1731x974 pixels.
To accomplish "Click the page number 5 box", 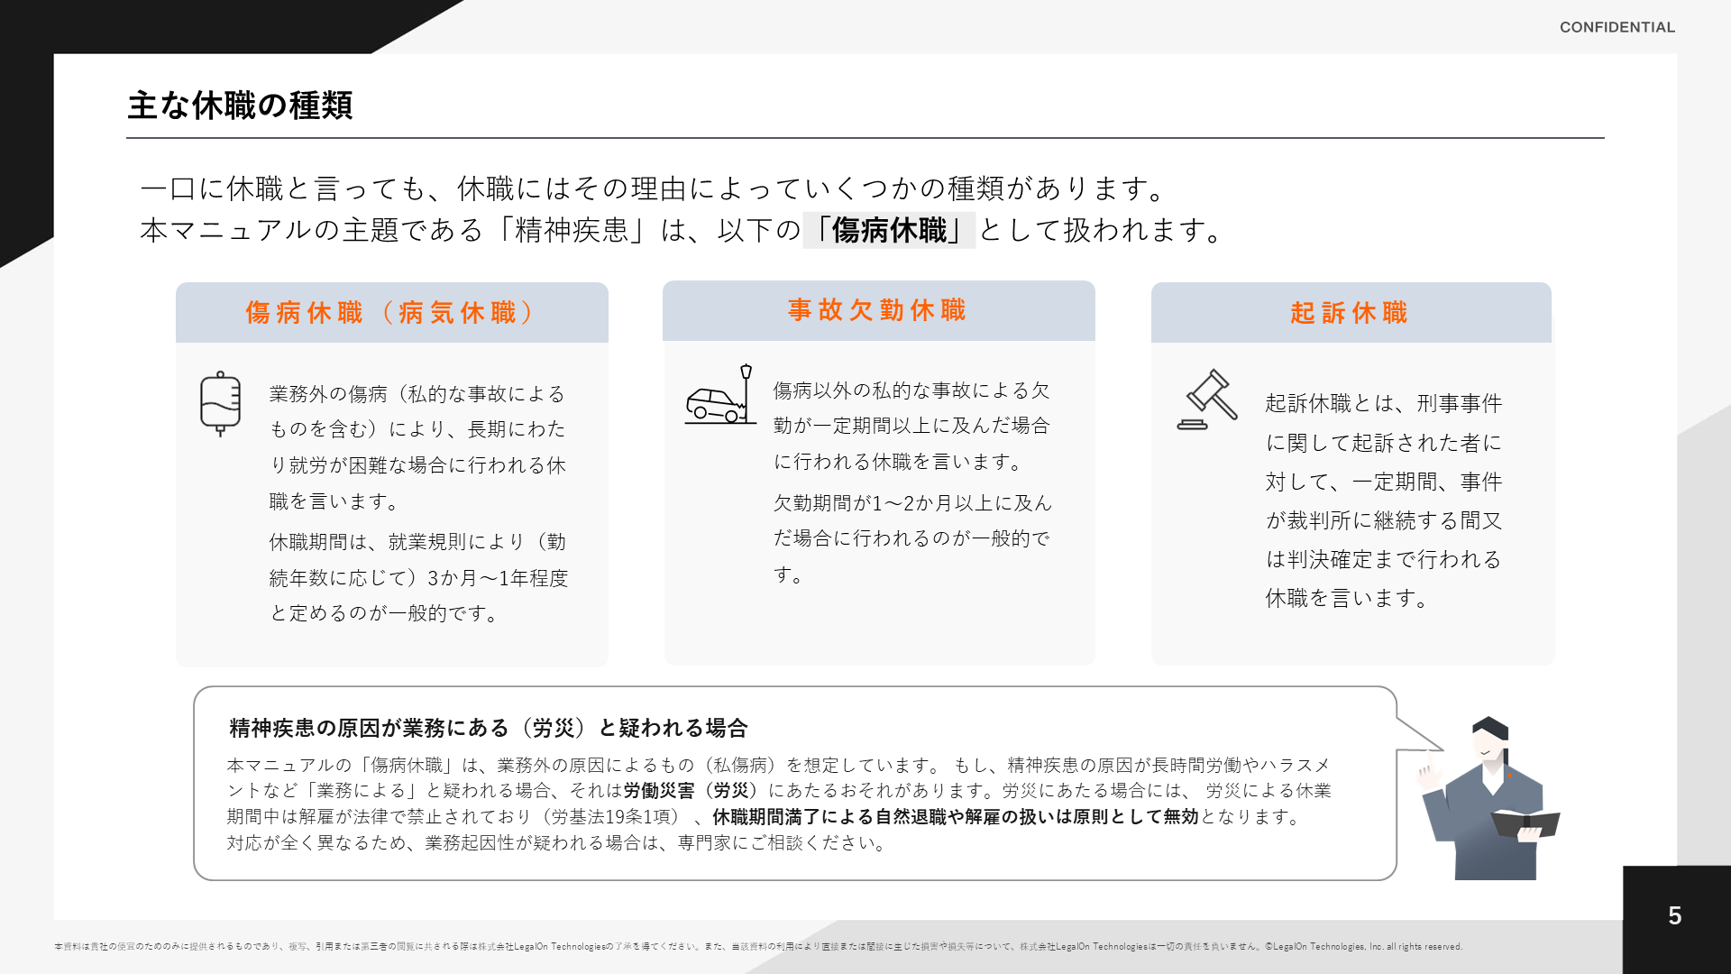I will click(1674, 916).
